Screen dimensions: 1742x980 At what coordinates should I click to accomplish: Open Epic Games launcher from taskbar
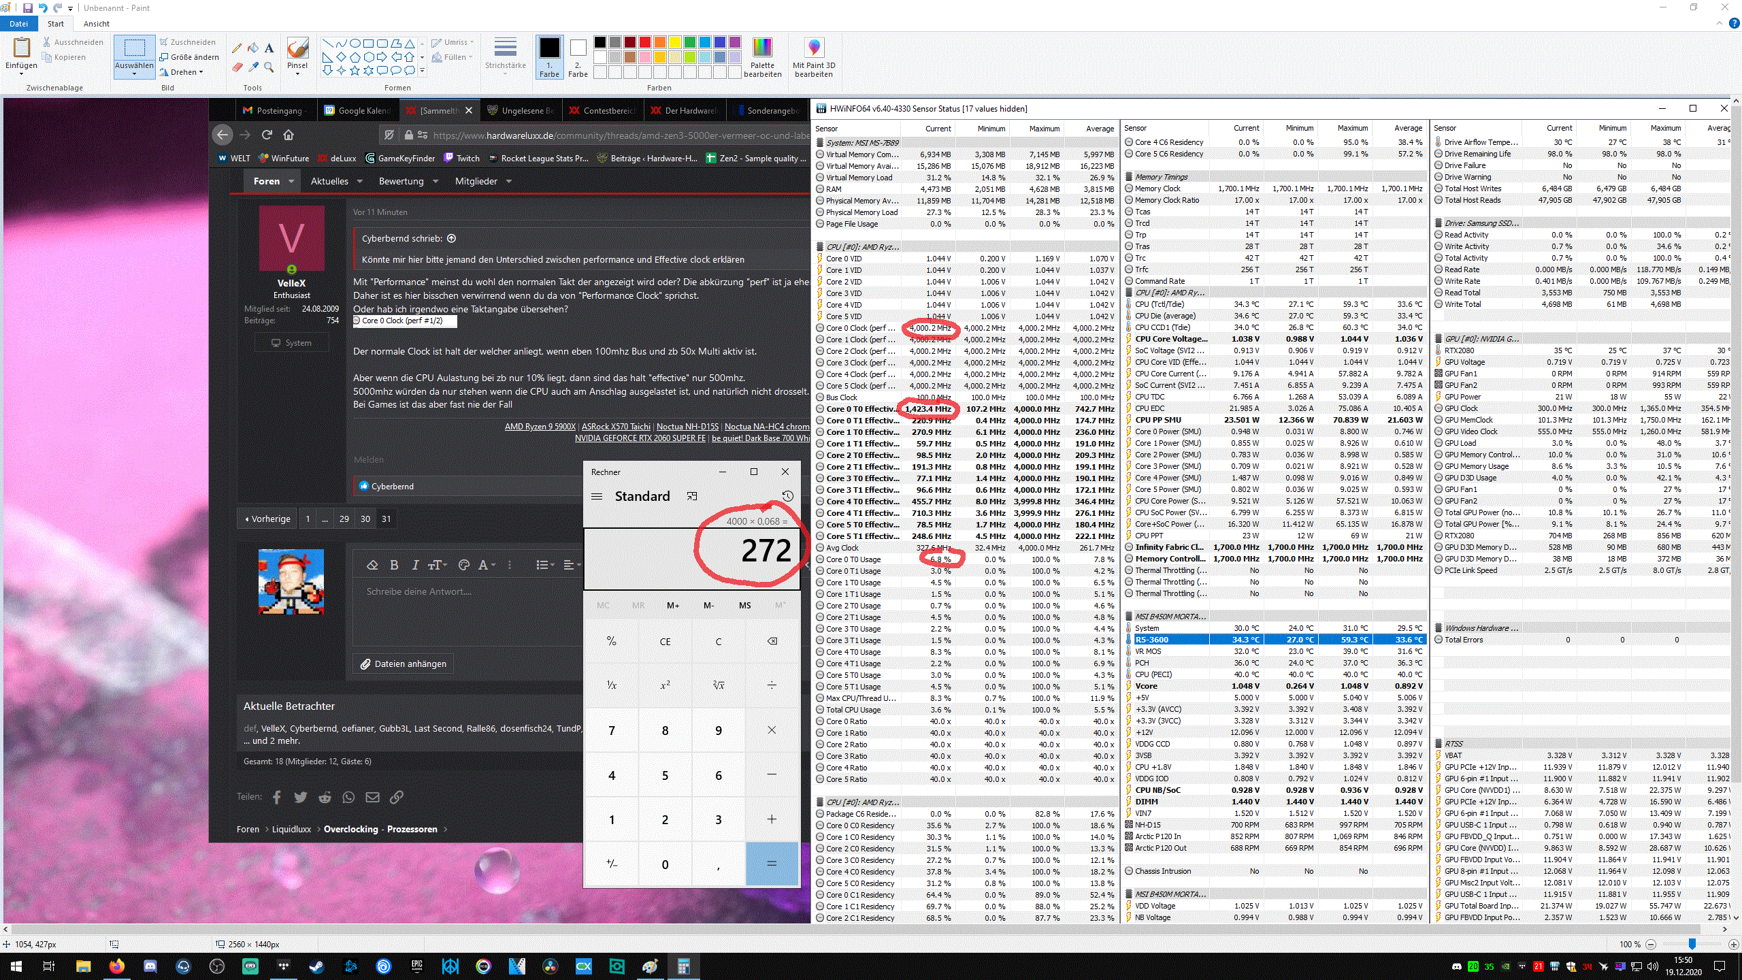tap(416, 966)
